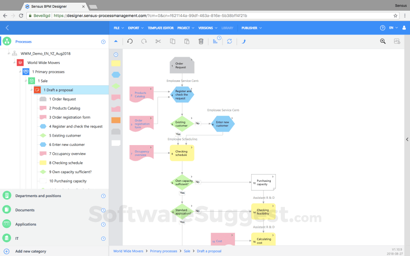The width and height of the screenshot is (410, 256).
Task: Open the PUBLISHER menu
Action: (x=252, y=28)
